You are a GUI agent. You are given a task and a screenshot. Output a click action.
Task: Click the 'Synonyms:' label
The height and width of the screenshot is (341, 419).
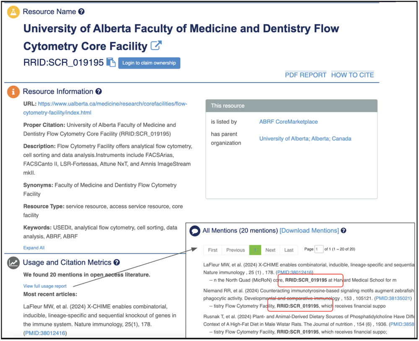pos(38,185)
